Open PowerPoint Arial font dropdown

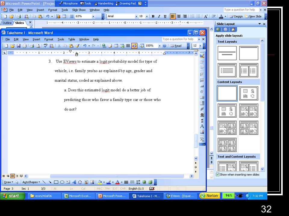[136, 16]
